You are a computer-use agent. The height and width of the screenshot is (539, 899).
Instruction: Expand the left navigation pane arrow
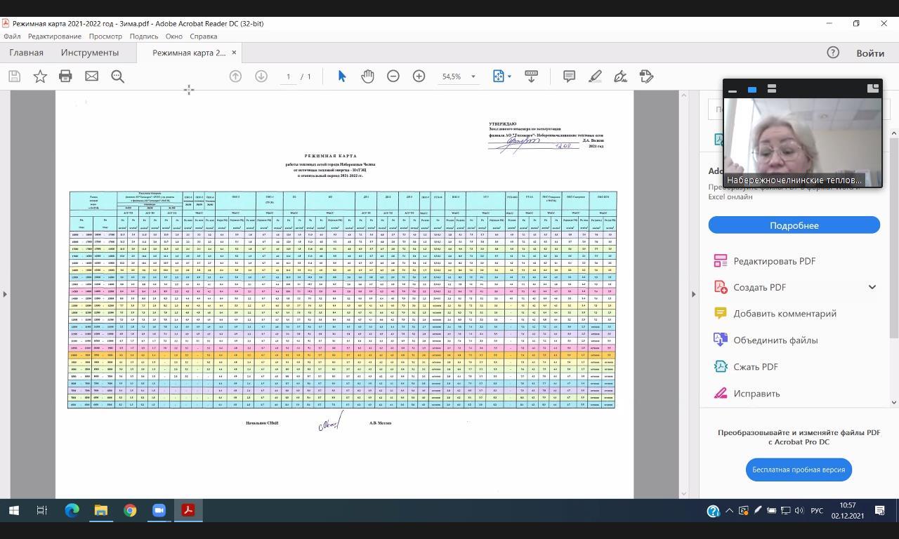(5, 293)
